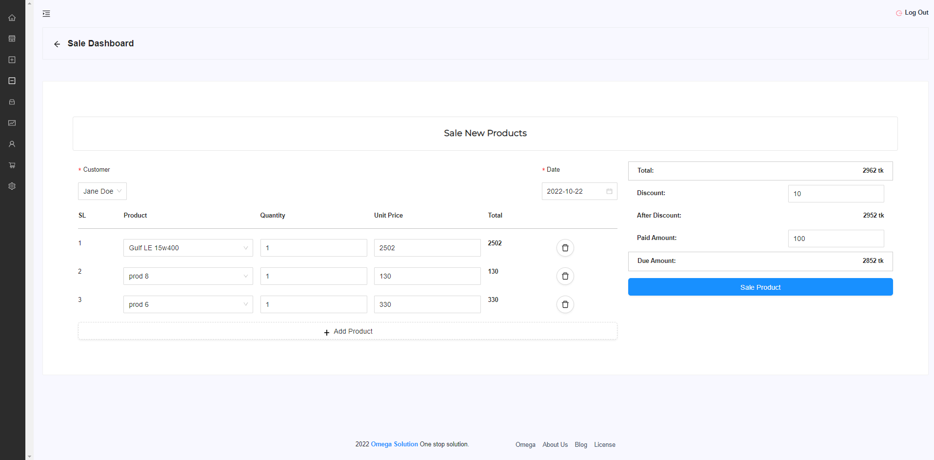Open the date picker calendar icon
The height and width of the screenshot is (460, 934).
pos(609,191)
